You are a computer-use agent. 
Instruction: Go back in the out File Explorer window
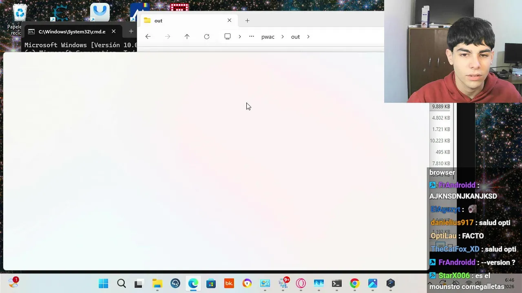(x=148, y=37)
